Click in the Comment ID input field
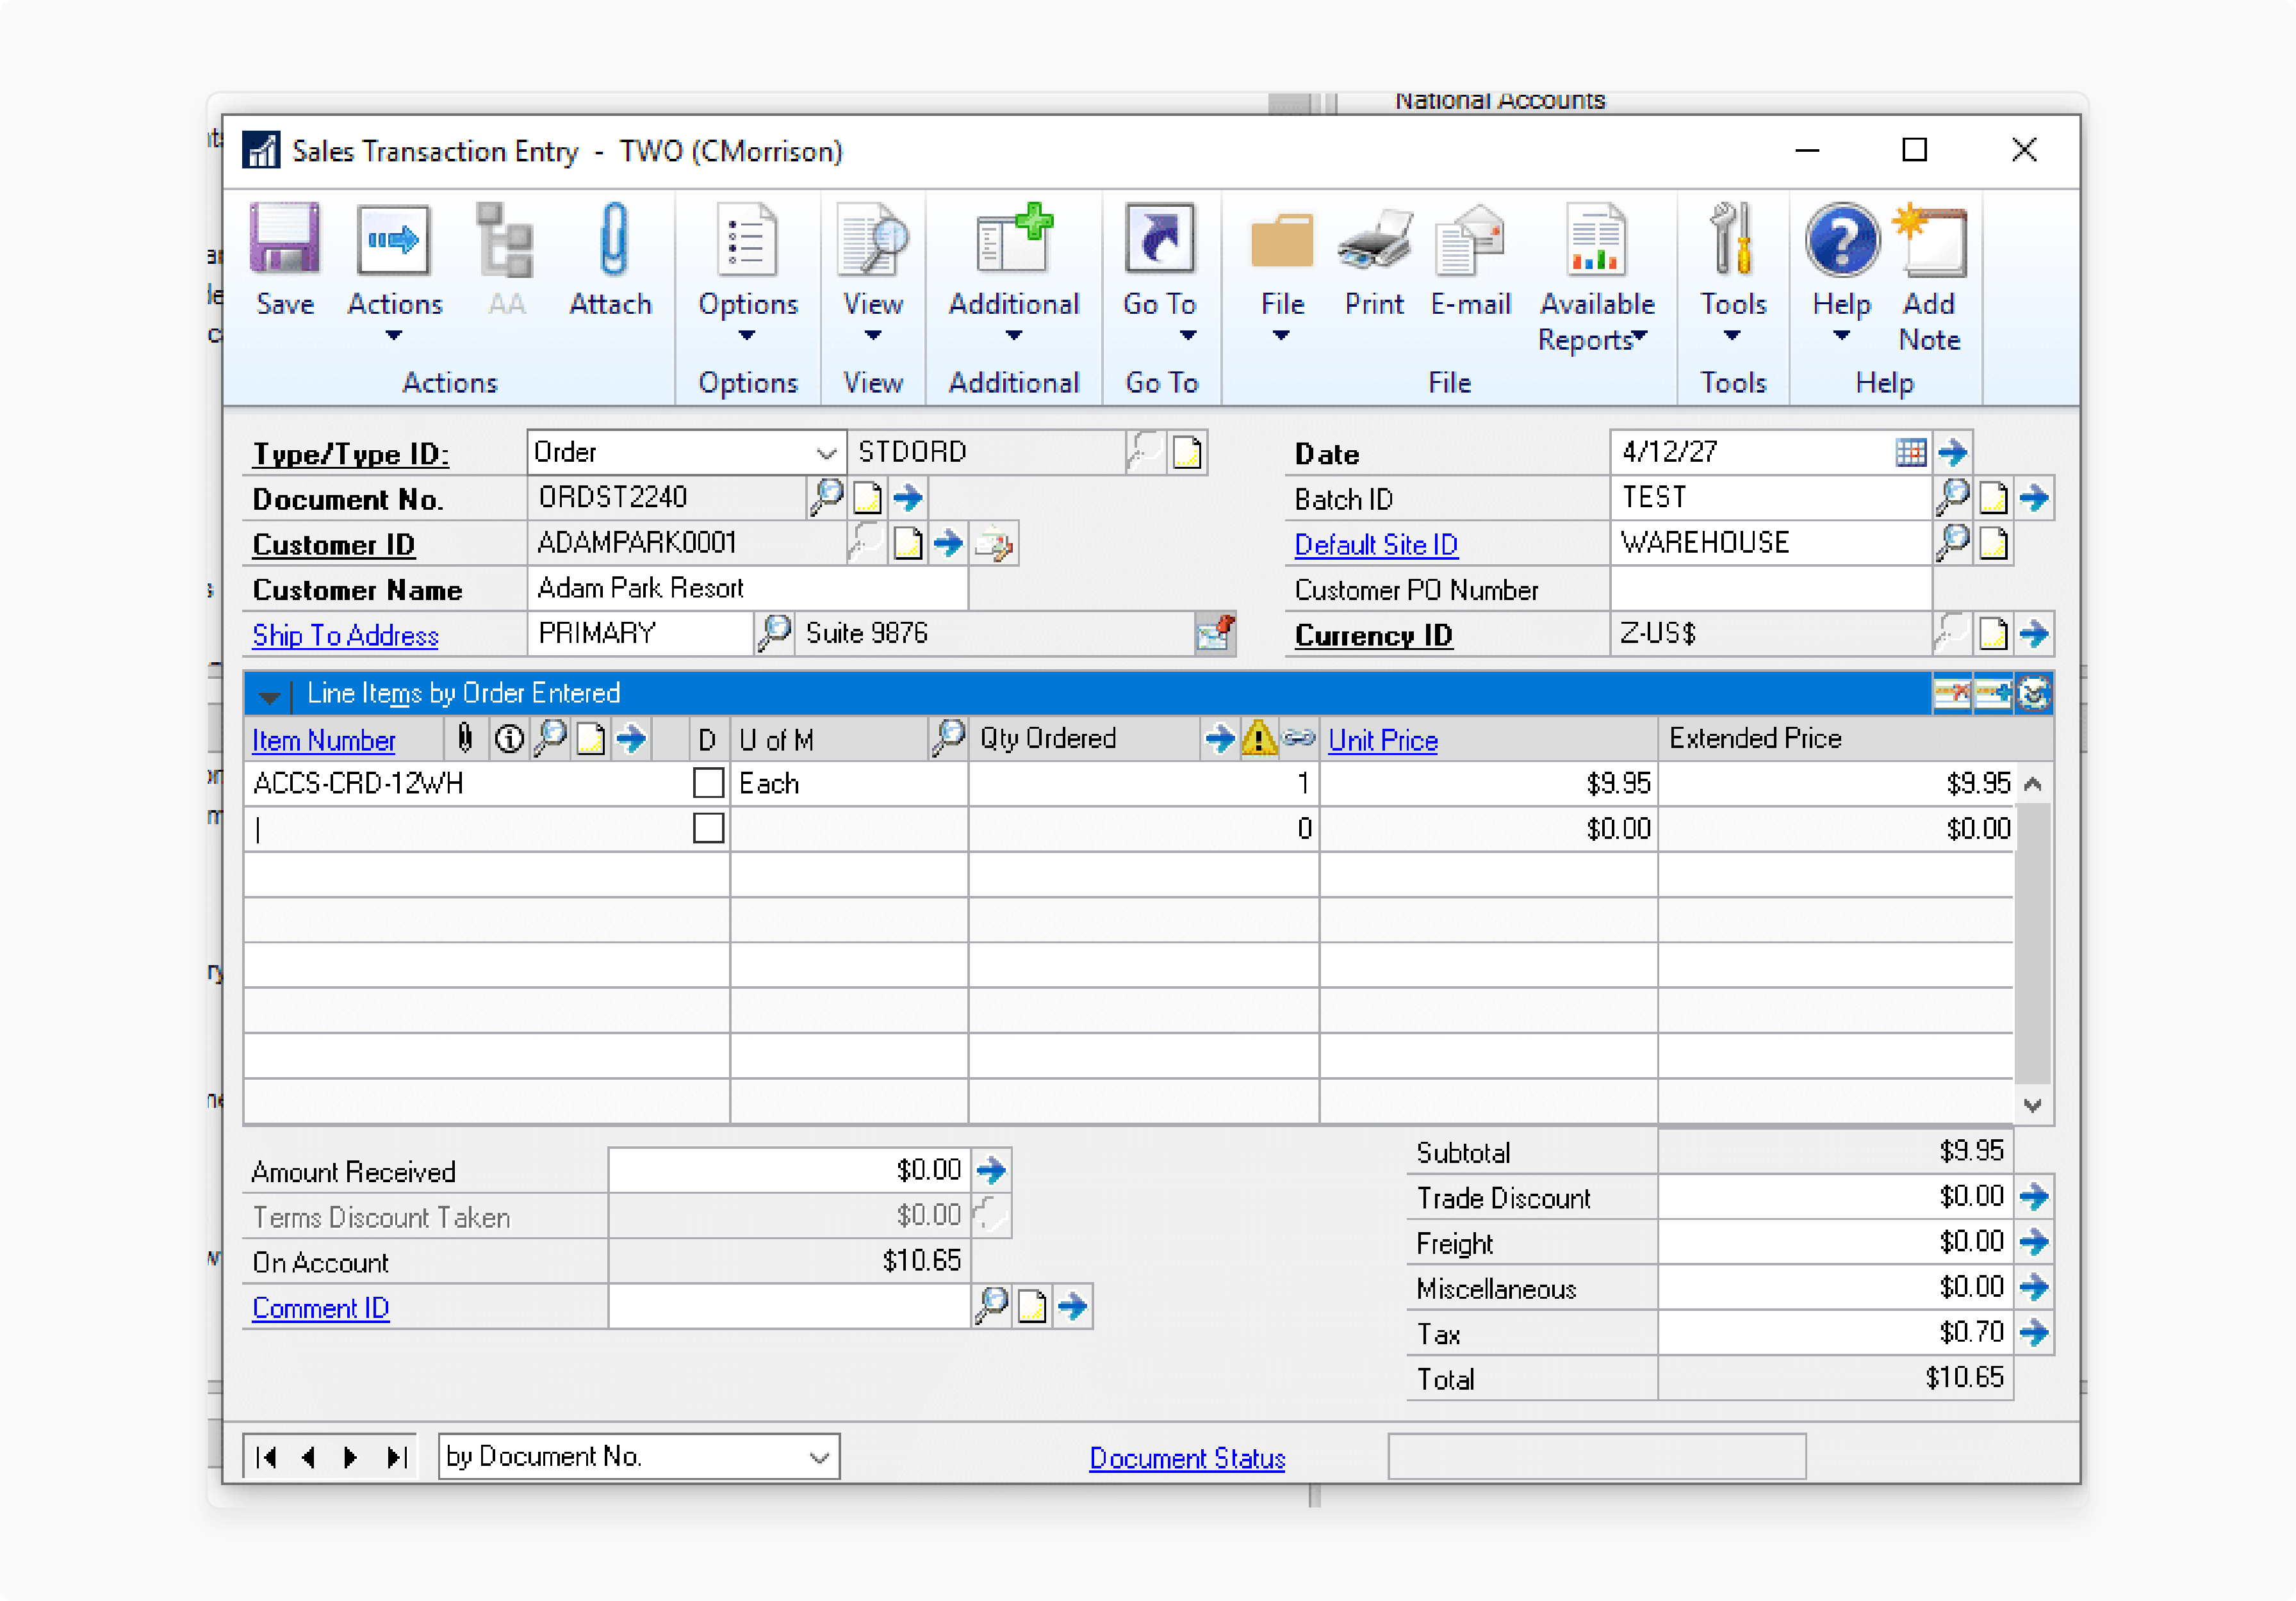Screen dimensions: 2296x1601 tap(788, 1306)
